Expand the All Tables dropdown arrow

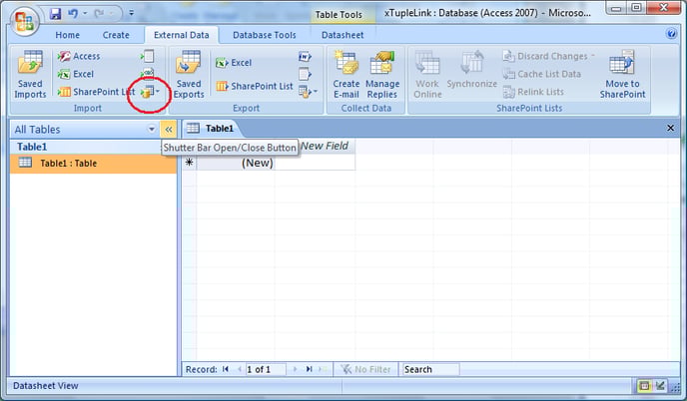[x=152, y=129]
